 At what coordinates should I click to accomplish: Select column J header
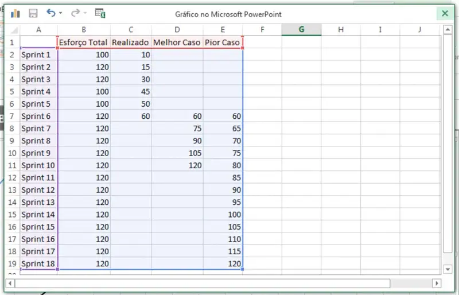pyautogui.click(x=420, y=30)
